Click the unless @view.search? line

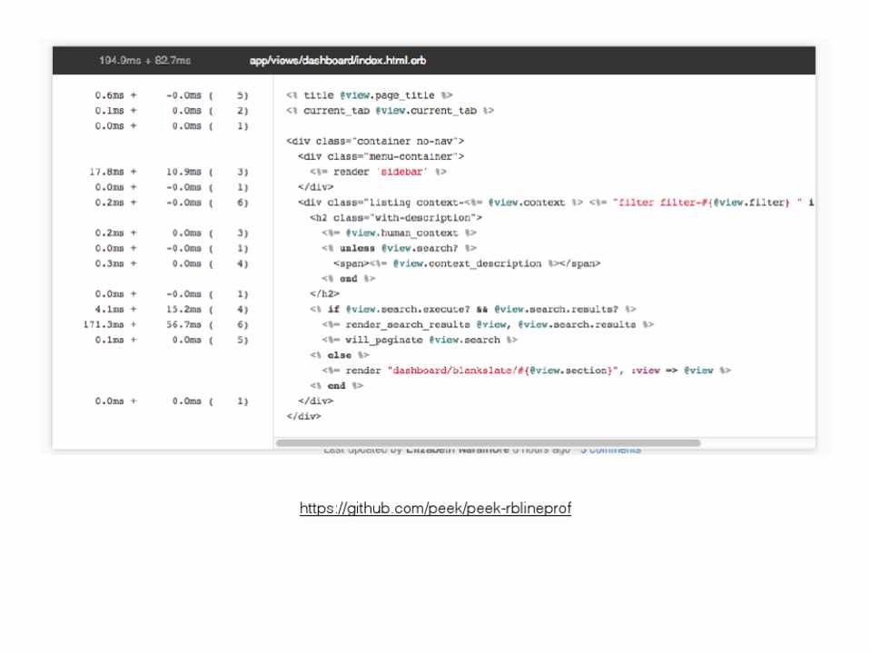398,248
